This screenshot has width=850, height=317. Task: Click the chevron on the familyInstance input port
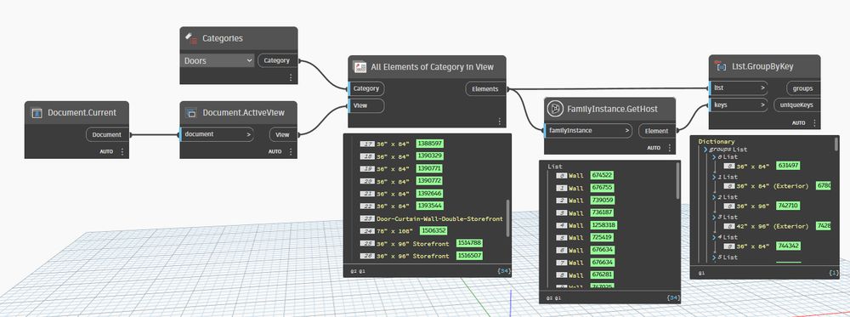click(626, 130)
